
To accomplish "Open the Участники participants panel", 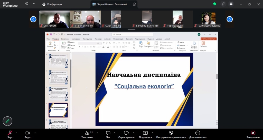I will click(x=87, y=133).
